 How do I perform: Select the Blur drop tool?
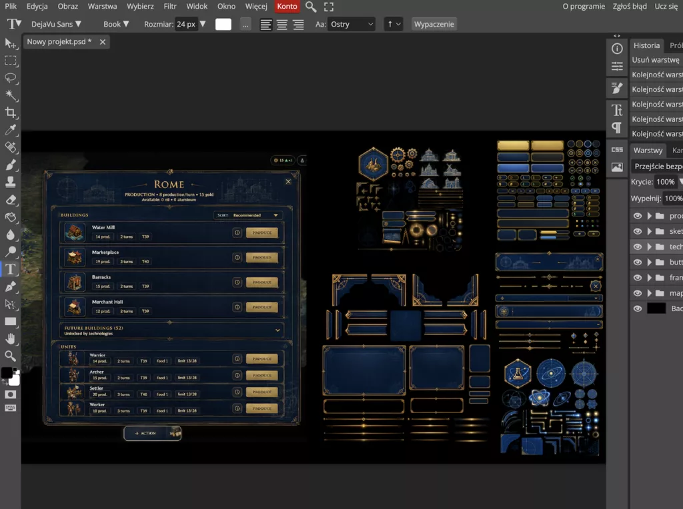tap(11, 234)
